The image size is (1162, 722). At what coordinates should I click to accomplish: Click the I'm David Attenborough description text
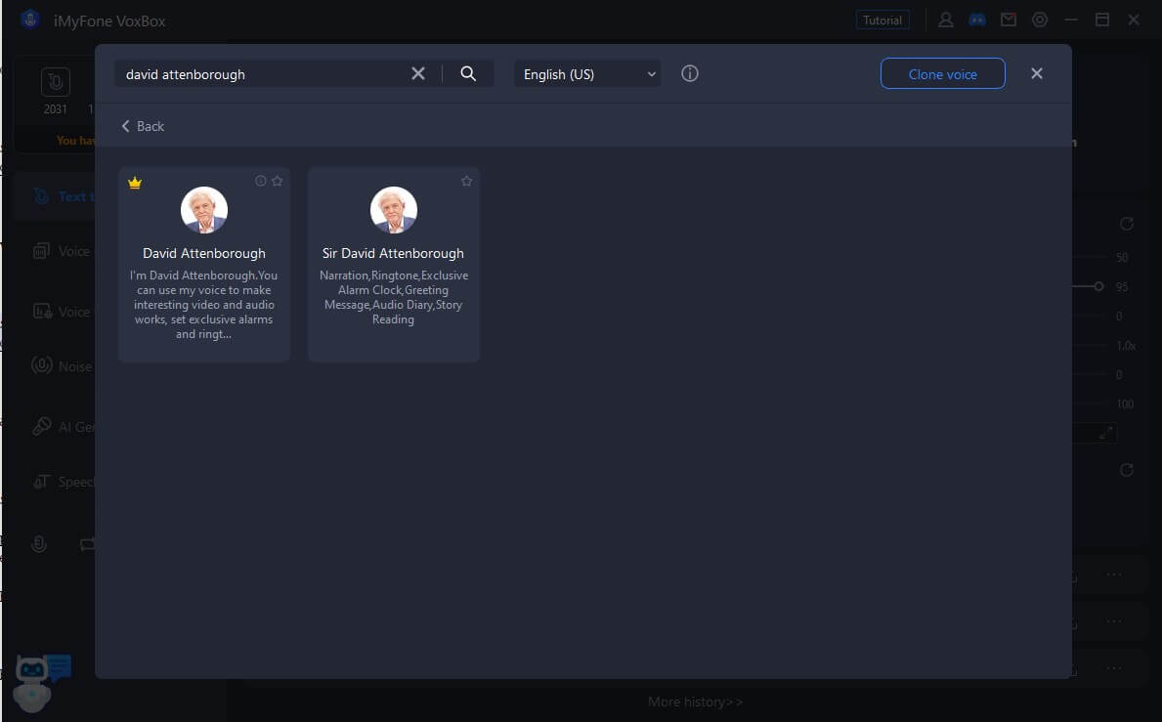point(204,305)
